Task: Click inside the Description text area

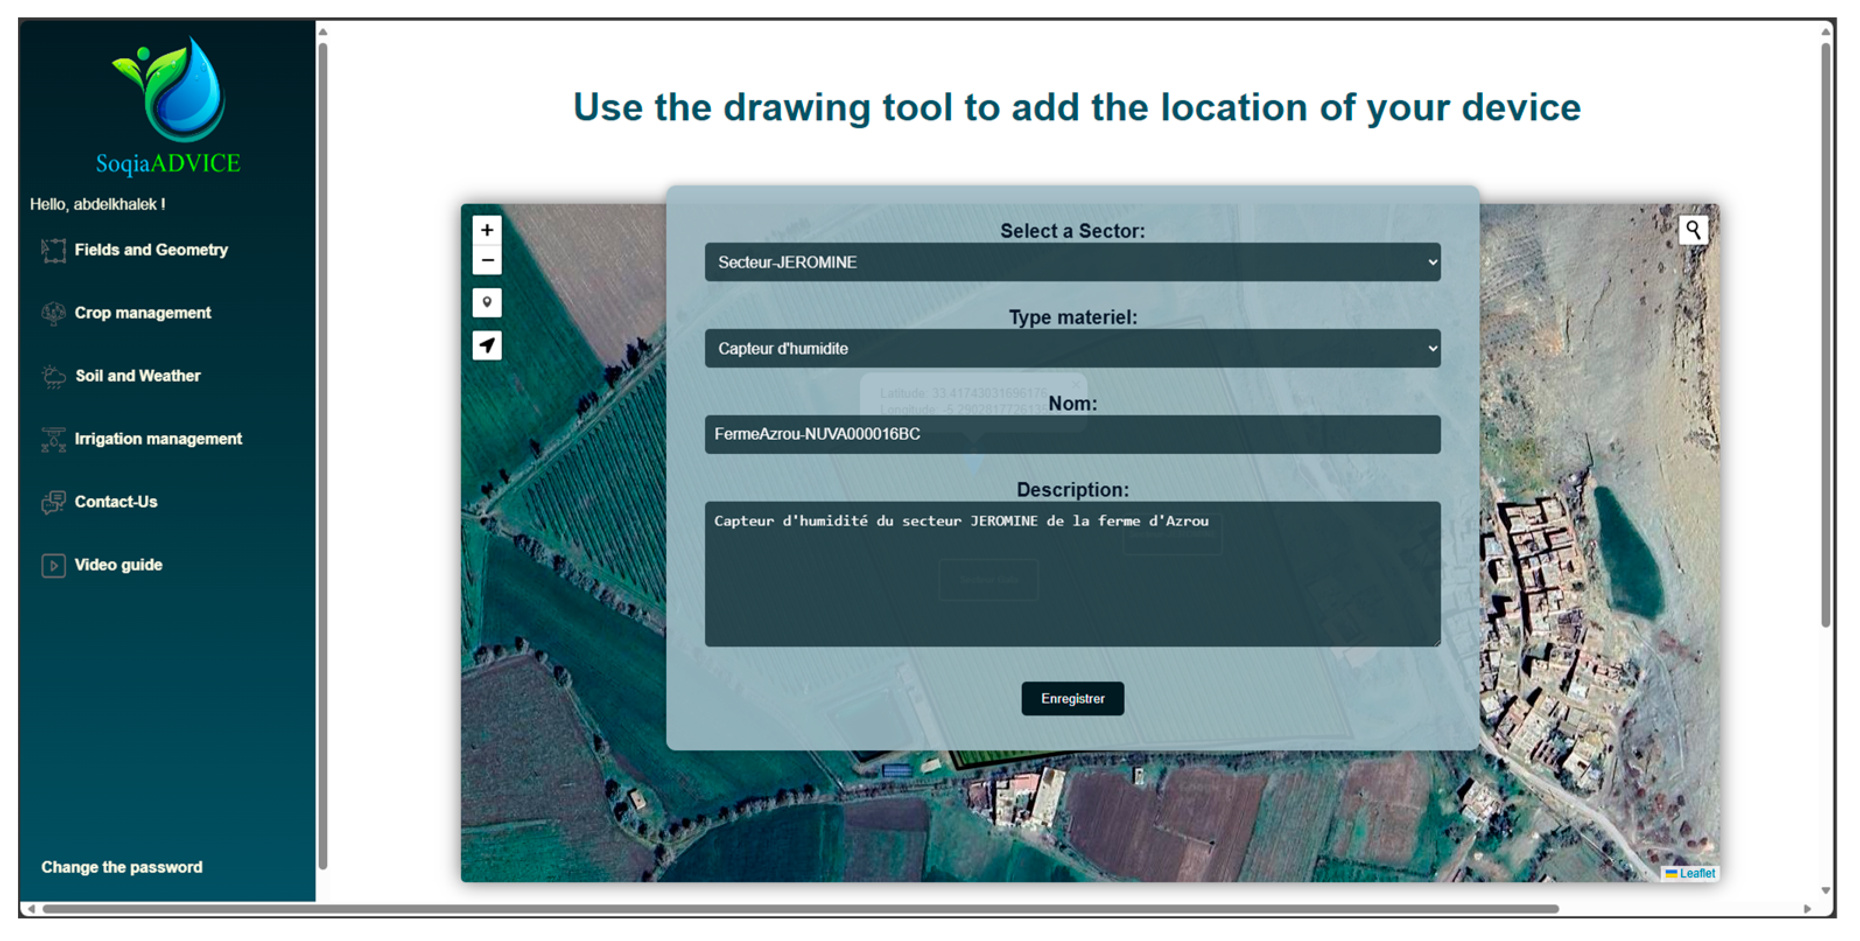Action: point(1072,577)
